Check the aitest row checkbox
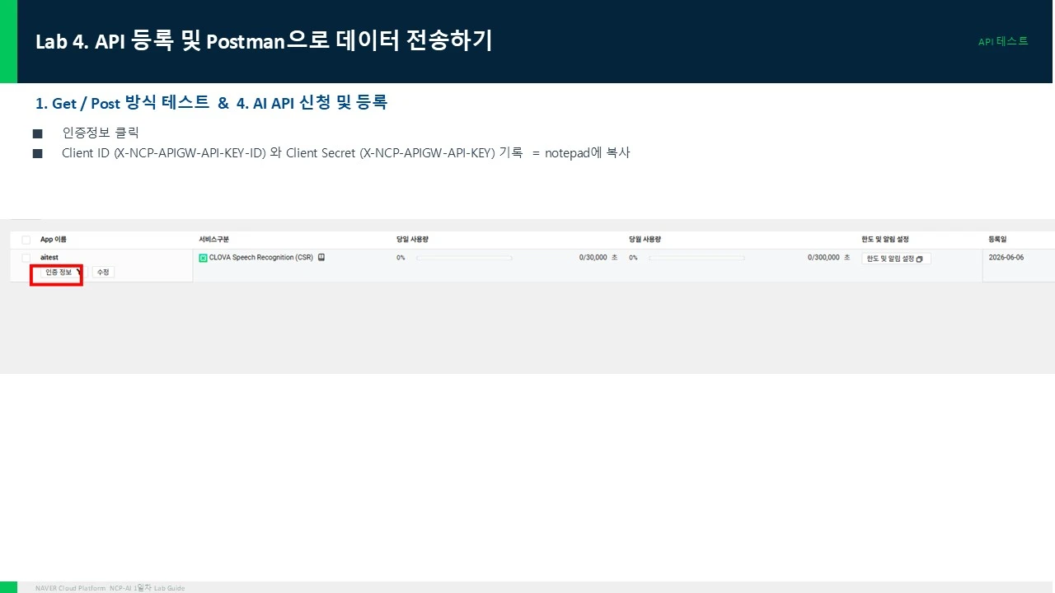Screen dimensions: 1055x593 pyautogui.click(x=26, y=258)
